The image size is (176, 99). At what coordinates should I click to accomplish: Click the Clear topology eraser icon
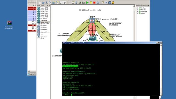(68, 2)
